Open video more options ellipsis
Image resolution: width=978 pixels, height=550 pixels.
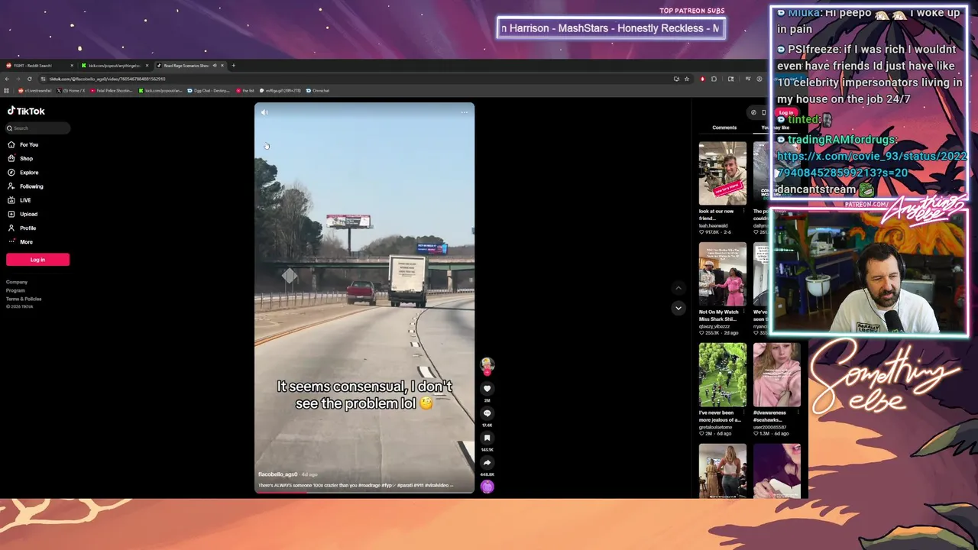click(x=464, y=112)
